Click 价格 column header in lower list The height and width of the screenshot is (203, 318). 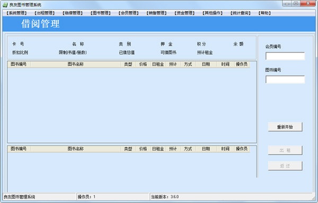point(143,149)
